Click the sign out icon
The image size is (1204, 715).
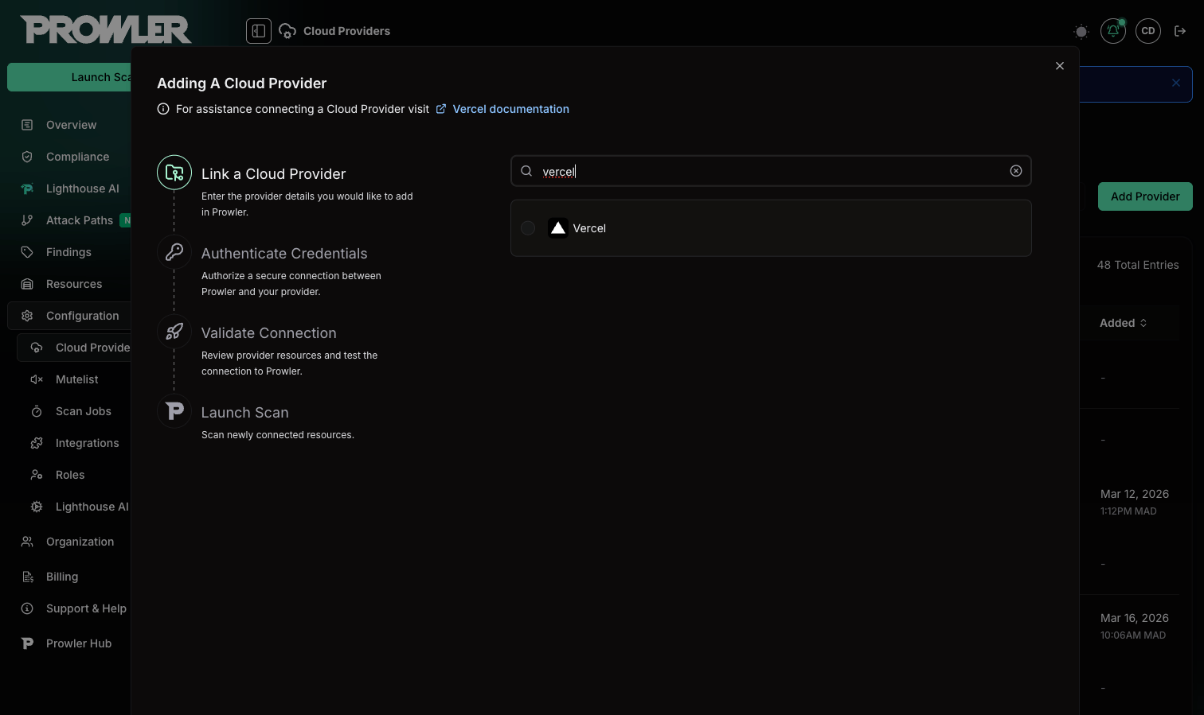pos(1181,31)
